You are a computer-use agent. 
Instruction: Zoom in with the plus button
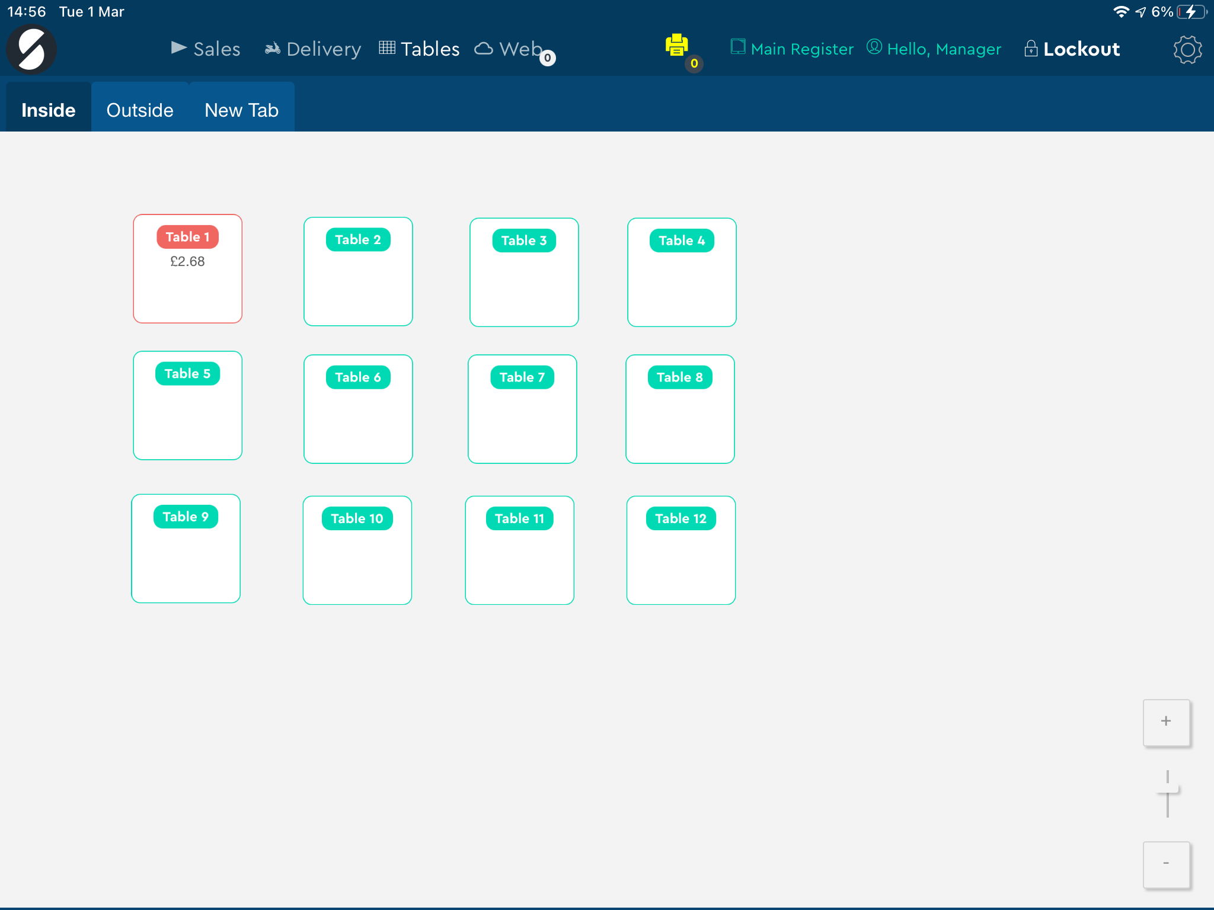pyautogui.click(x=1166, y=722)
